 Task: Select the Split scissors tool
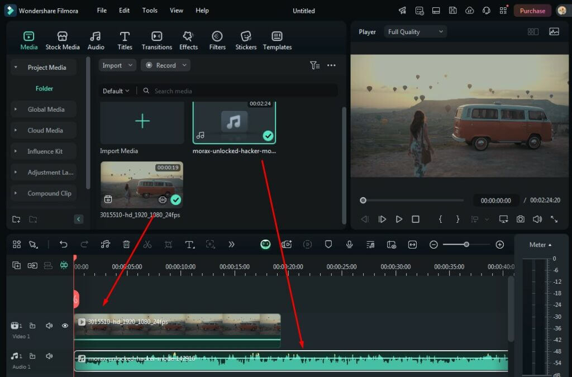(x=147, y=244)
